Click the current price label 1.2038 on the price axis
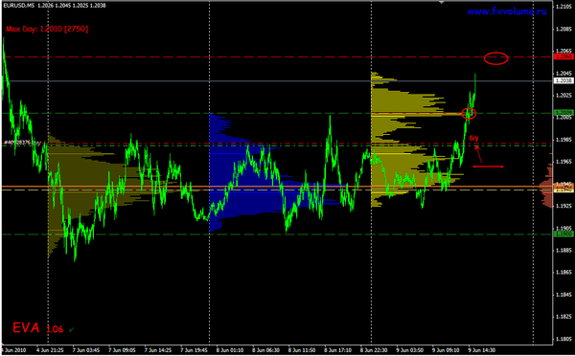This screenshot has width=575, height=356. [x=563, y=80]
